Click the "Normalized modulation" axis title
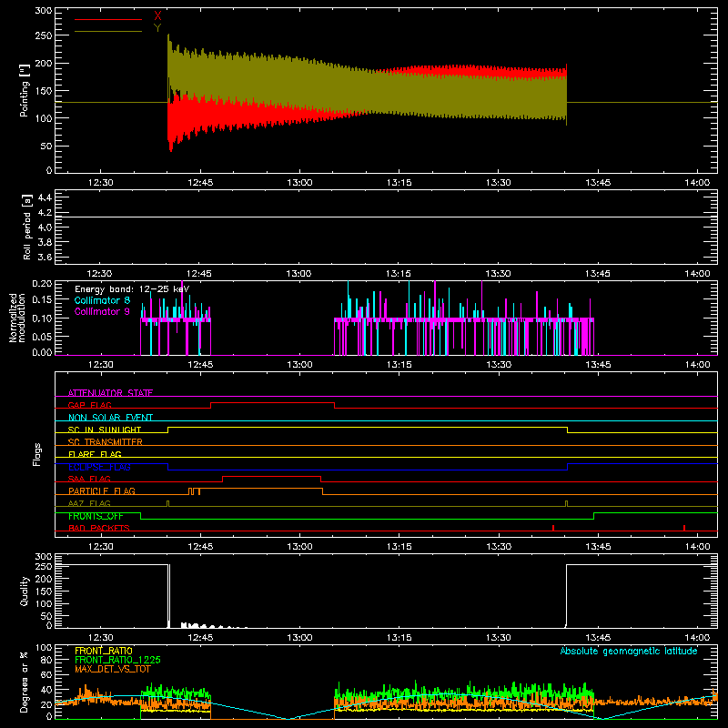Image resolution: width=728 pixels, height=728 pixels. (17, 318)
